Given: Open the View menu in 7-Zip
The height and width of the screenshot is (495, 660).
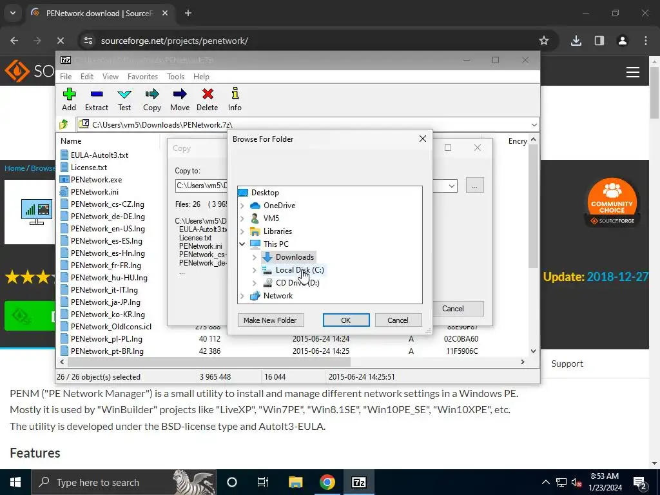Looking at the screenshot, I should [x=110, y=77].
